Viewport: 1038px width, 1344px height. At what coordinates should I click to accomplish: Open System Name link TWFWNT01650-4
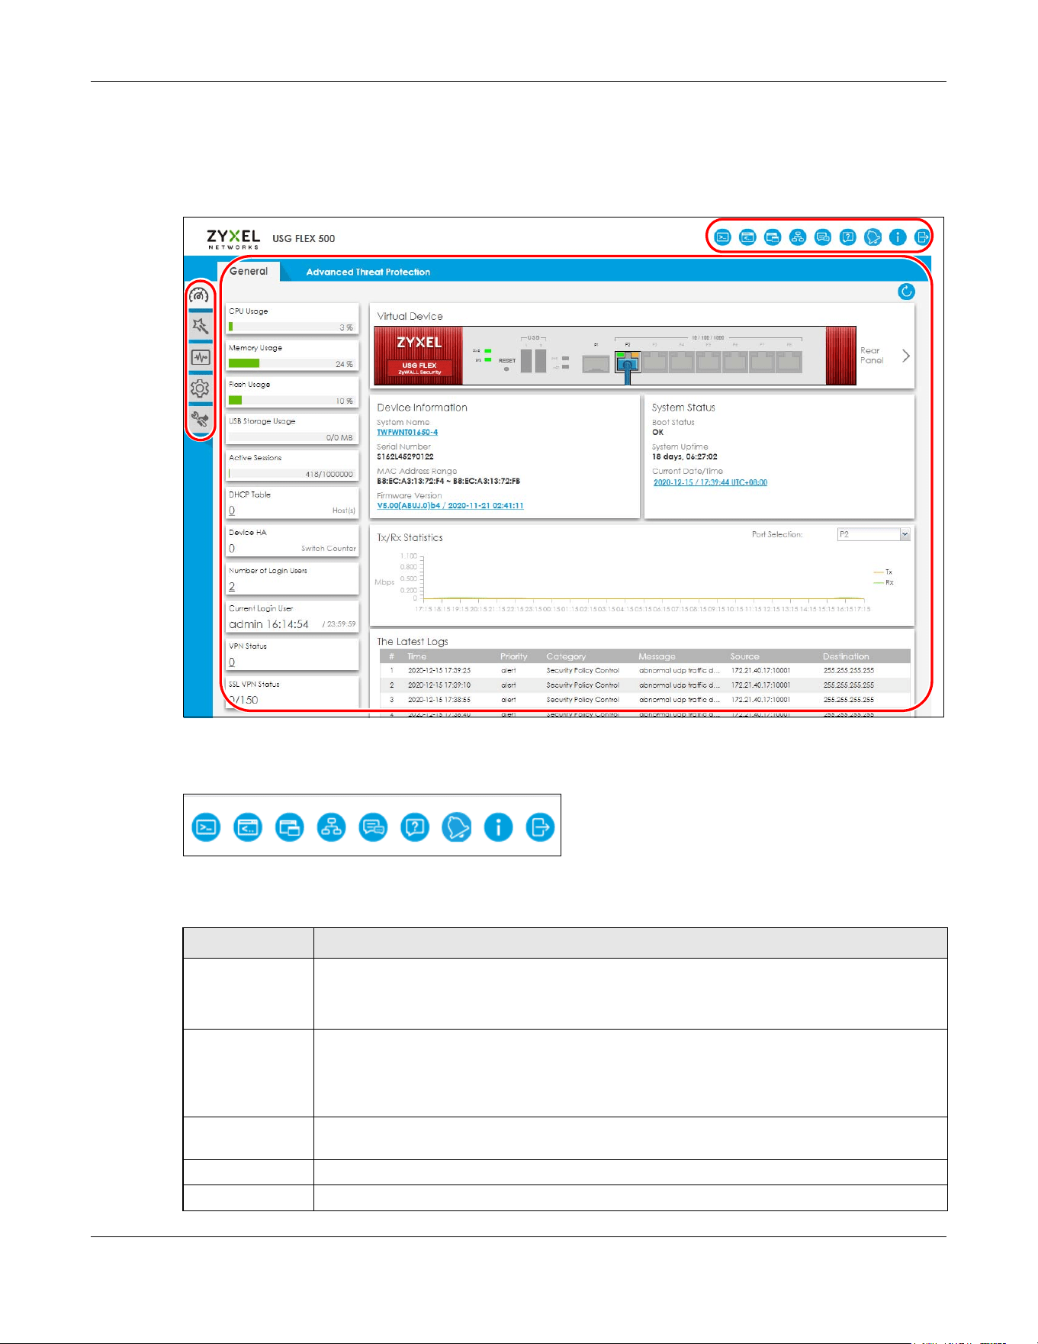point(407,432)
